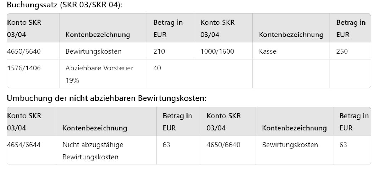Click the Bewirtungskosten cell in the Umbuchung table
390x170 pixels.
tap(290, 145)
